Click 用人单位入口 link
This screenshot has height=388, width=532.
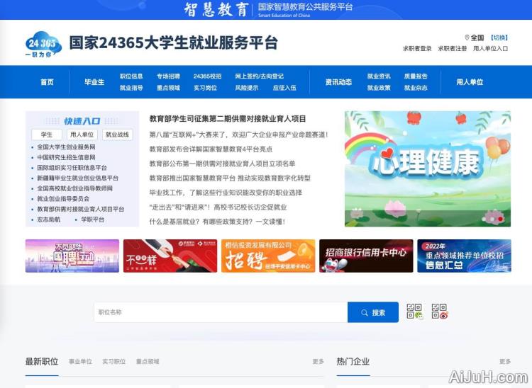(490, 48)
